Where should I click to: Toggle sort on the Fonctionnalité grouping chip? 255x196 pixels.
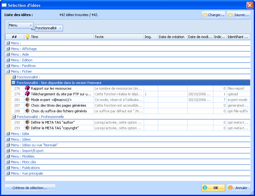click(x=49, y=28)
